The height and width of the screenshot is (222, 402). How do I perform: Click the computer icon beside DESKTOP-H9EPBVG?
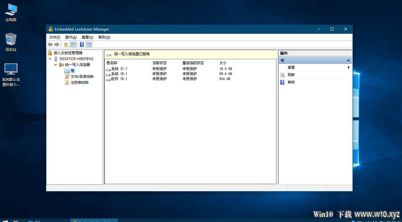pyautogui.click(x=56, y=59)
